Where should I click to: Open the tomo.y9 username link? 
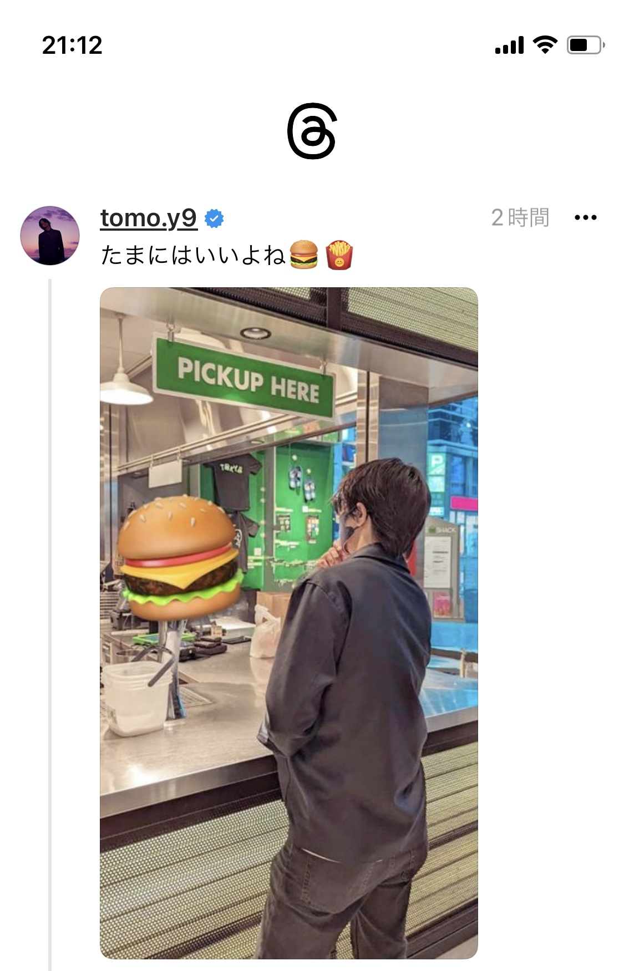click(149, 218)
